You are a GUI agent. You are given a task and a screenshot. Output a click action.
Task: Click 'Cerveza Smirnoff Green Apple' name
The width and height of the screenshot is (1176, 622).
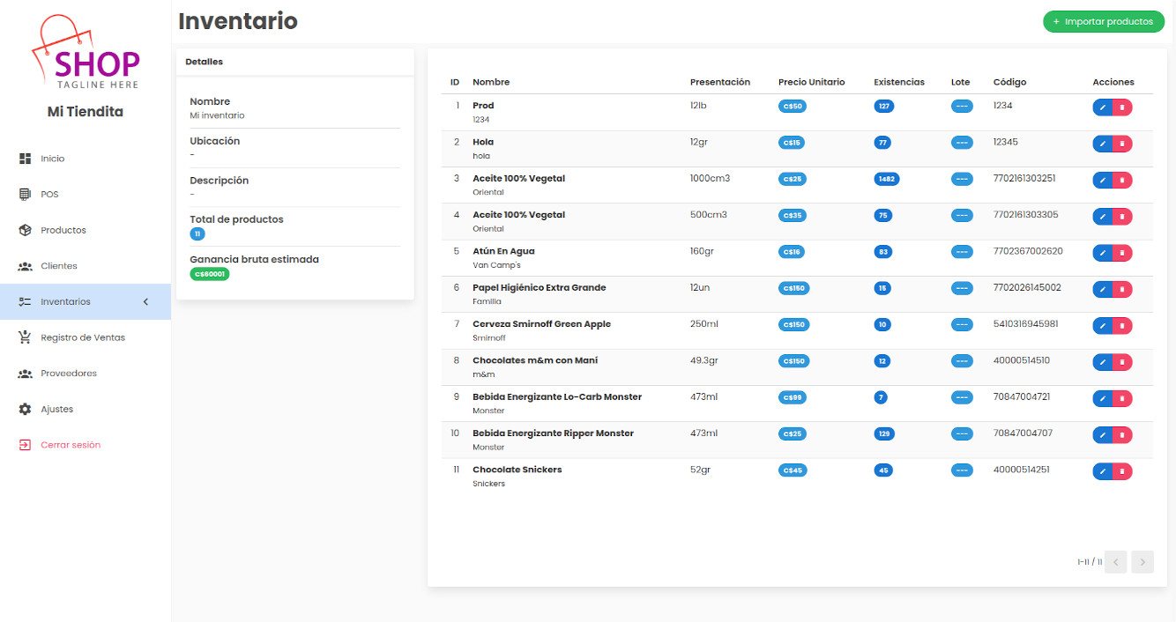tap(541, 323)
